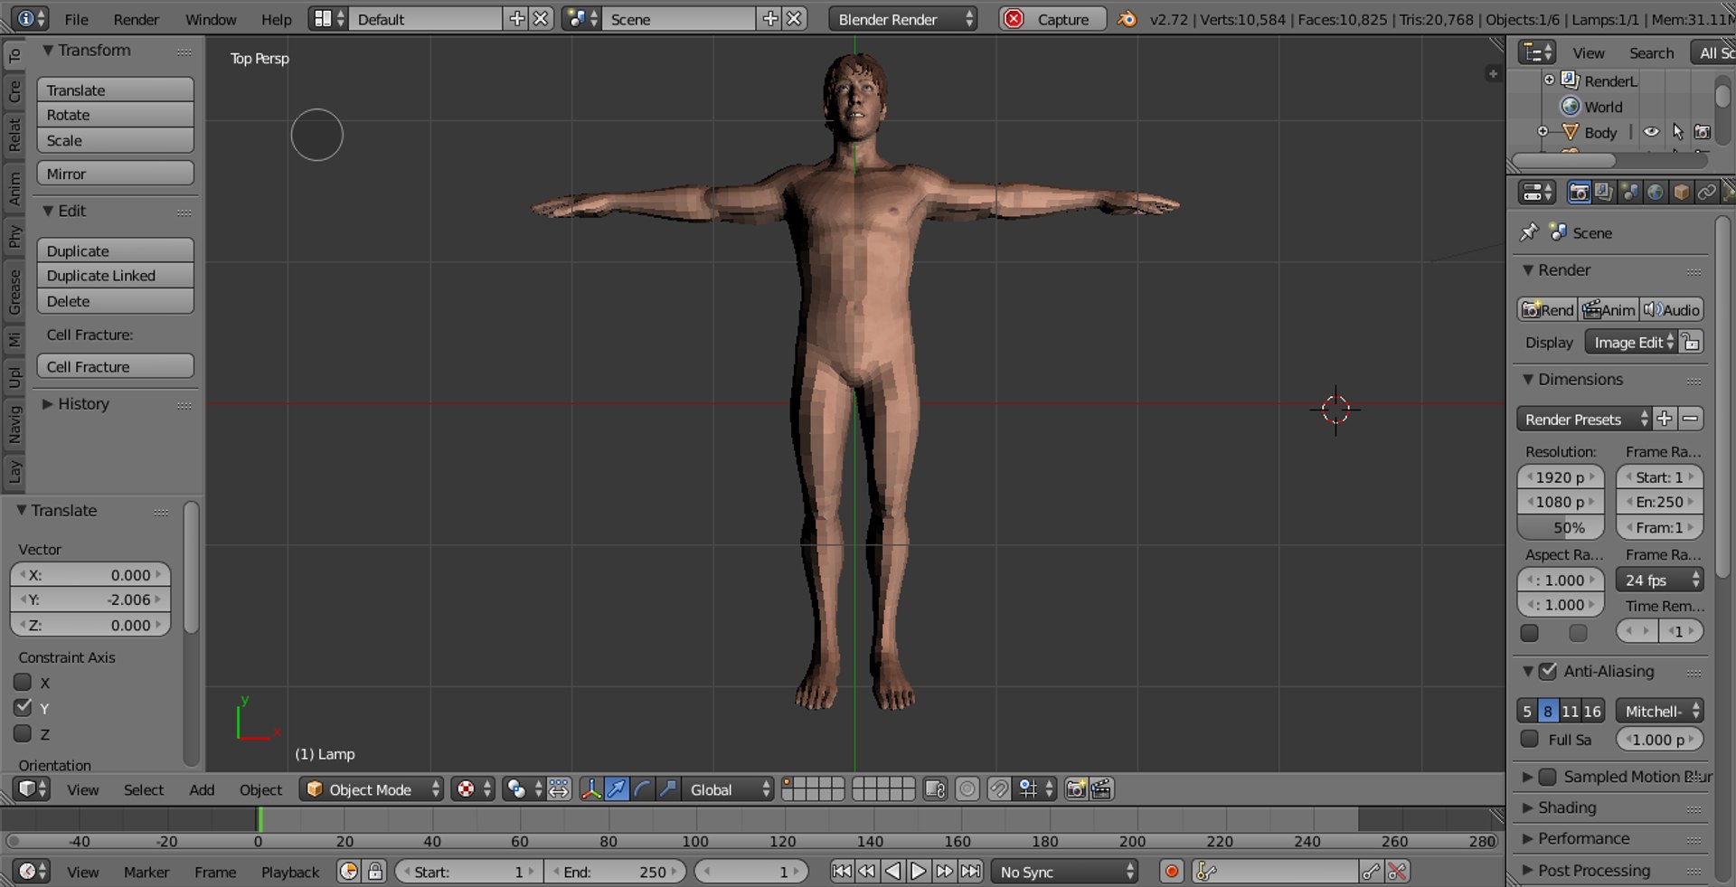1736x887 pixels.
Task: Open the Properties editor type selector icon
Action: pos(1536,193)
